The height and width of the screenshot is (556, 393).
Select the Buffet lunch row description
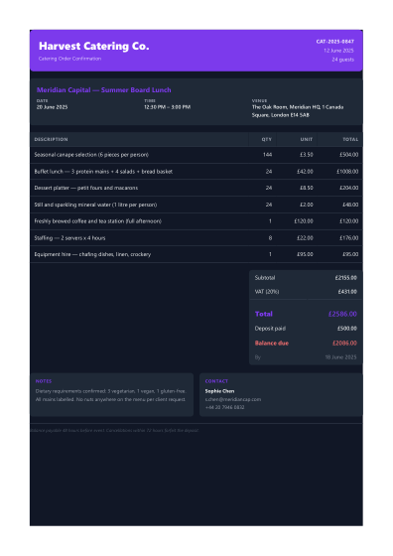point(103,172)
